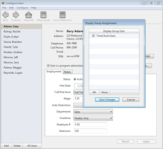Select Bishop, Rachel in the user list
Image resolution: width=163 pixels, height=149 pixels.
[21, 32]
